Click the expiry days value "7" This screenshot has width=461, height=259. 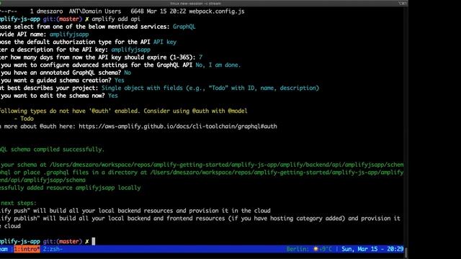(x=200, y=58)
